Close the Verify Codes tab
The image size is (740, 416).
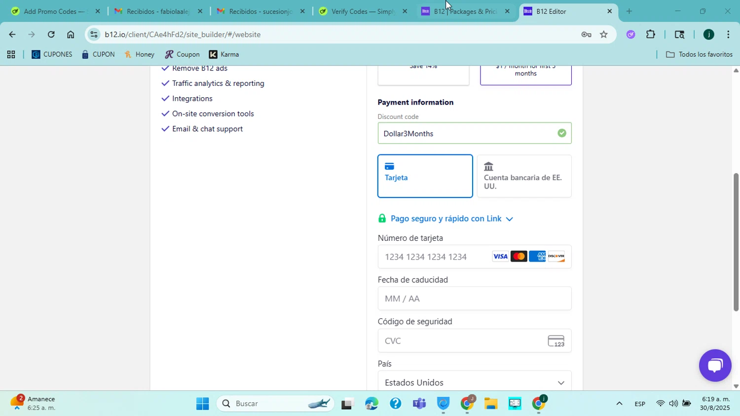point(405,11)
